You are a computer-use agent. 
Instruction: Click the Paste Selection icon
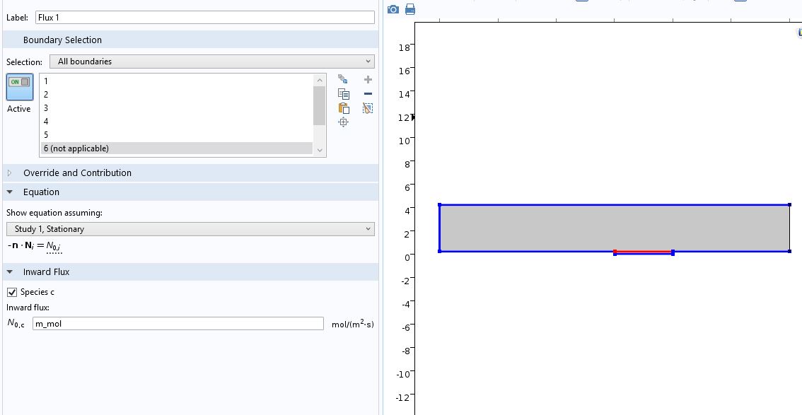pyautogui.click(x=344, y=108)
